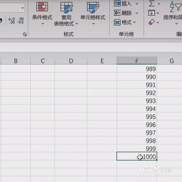Select cell containing 995
The height and width of the screenshot is (182, 182).
pos(137,116)
